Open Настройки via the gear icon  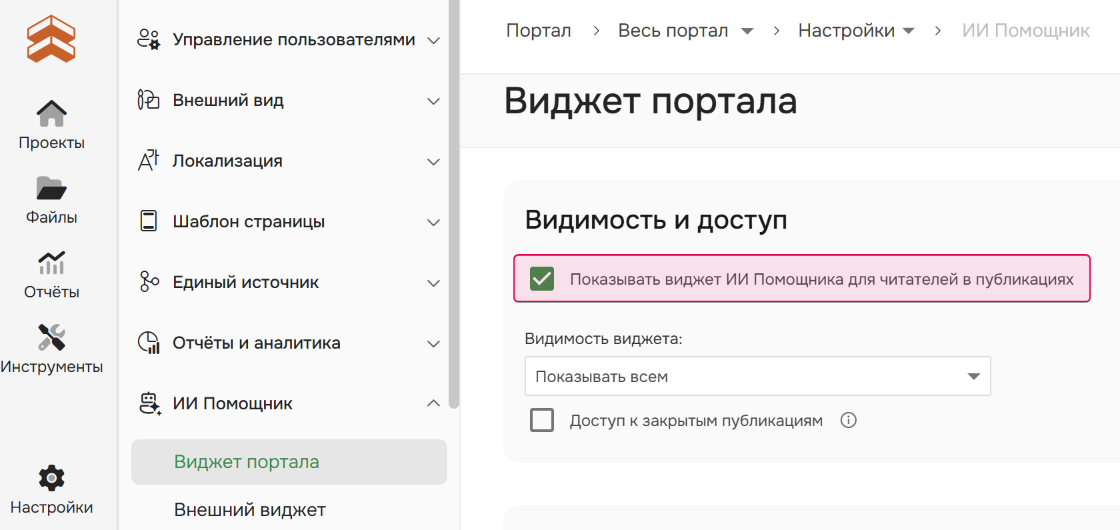51,478
